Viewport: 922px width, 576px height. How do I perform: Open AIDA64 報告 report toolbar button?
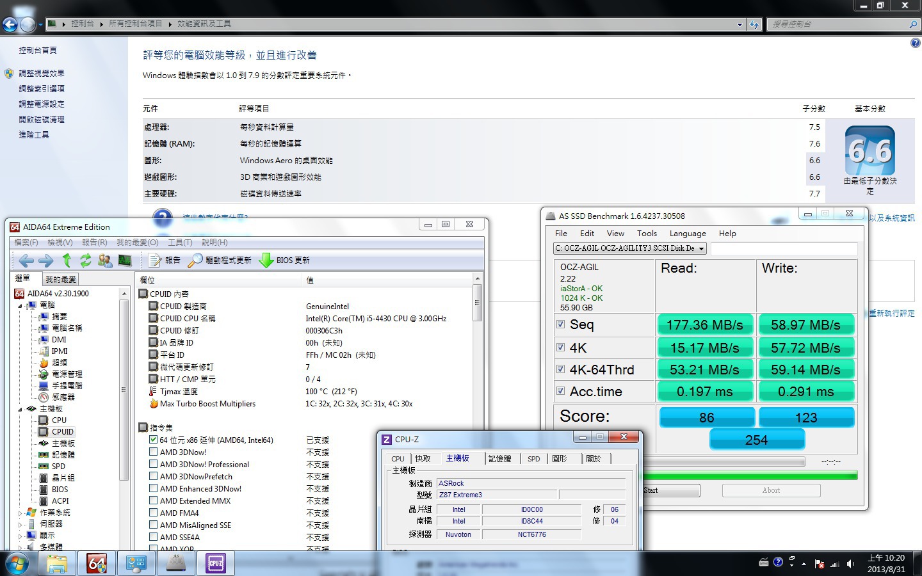click(165, 260)
